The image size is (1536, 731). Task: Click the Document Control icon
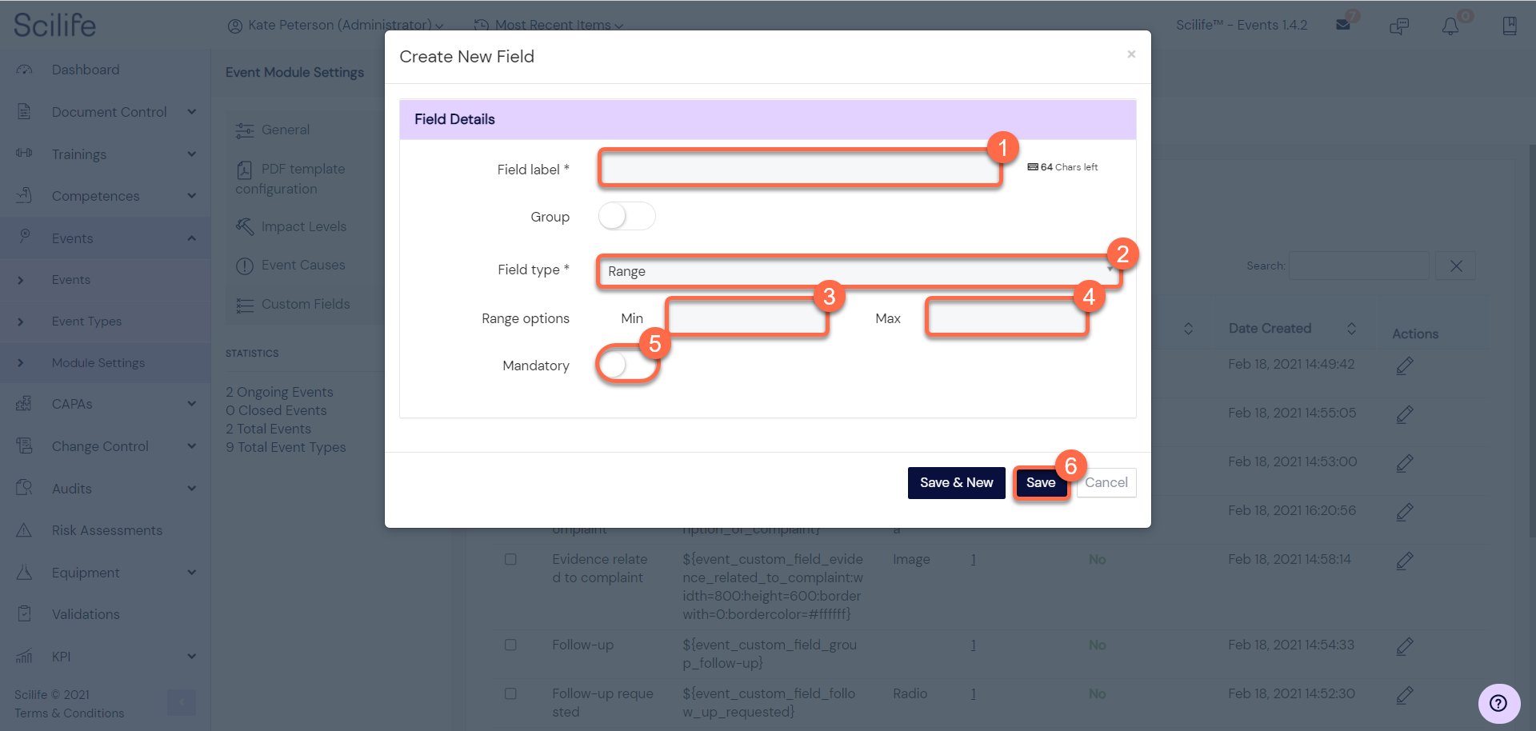(x=25, y=112)
